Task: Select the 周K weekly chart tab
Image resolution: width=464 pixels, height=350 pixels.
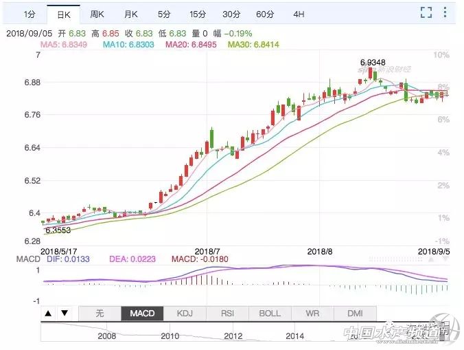Action: coord(97,14)
